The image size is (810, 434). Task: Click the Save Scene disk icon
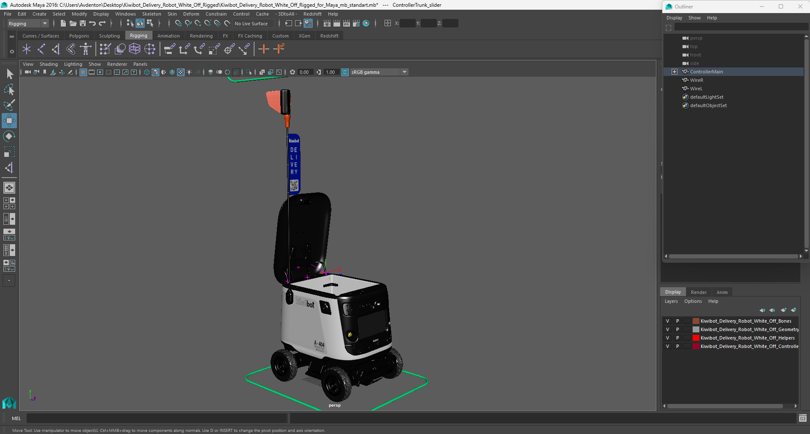83,24
